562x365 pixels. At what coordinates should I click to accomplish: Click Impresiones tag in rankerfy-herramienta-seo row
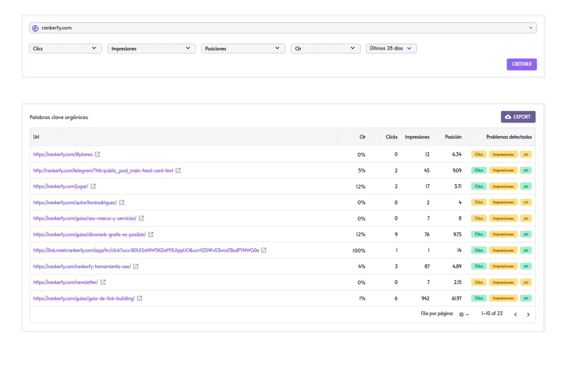(x=503, y=266)
